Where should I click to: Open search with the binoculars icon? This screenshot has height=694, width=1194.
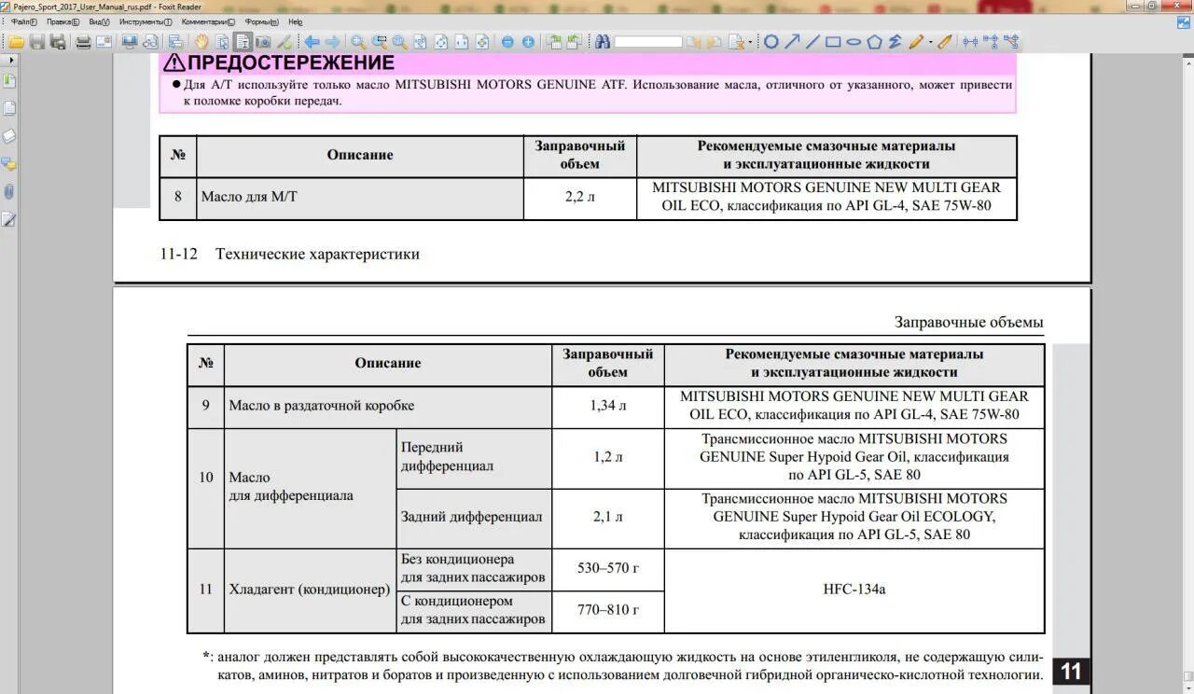[x=603, y=42]
